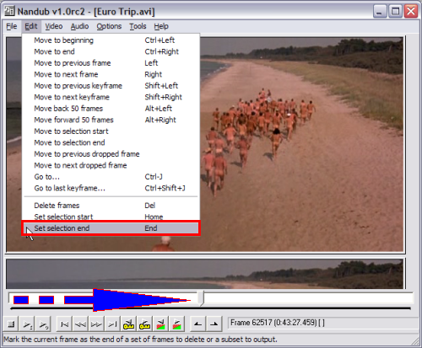Step backward with the rewind icon

coord(80,324)
